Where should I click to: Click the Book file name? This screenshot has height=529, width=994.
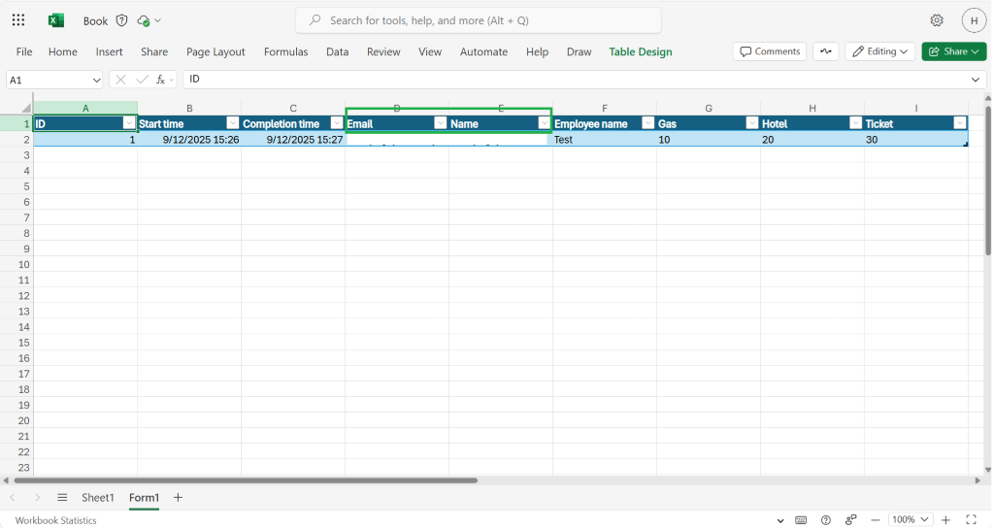(x=95, y=21)
